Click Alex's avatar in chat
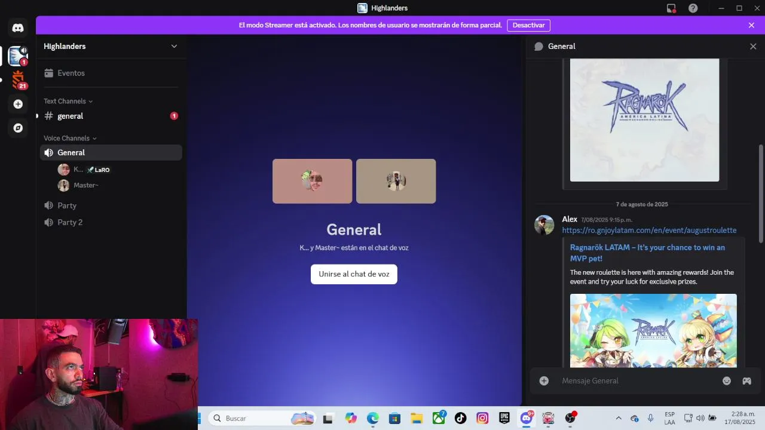This screenshot has height=430, width=765. 544,225
